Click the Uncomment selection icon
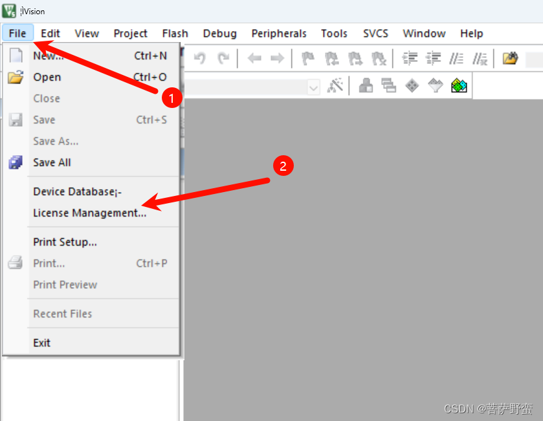This screenshot has width=543, height=421. click(x=480, y=58)
